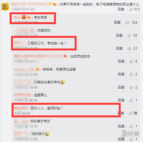The image size is (143, 142).
Task: Open Miss's profile name link
Action: 17,18
